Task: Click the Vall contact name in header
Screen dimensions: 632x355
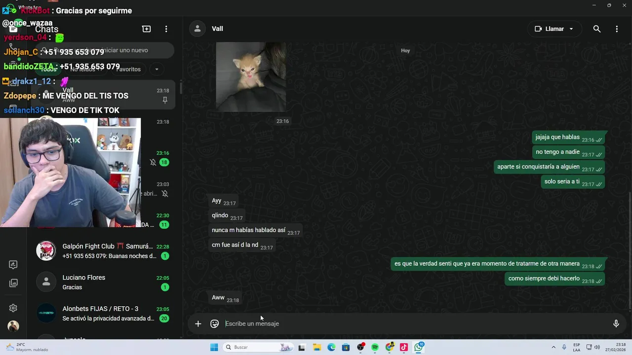Action: [x=217, y=29]
